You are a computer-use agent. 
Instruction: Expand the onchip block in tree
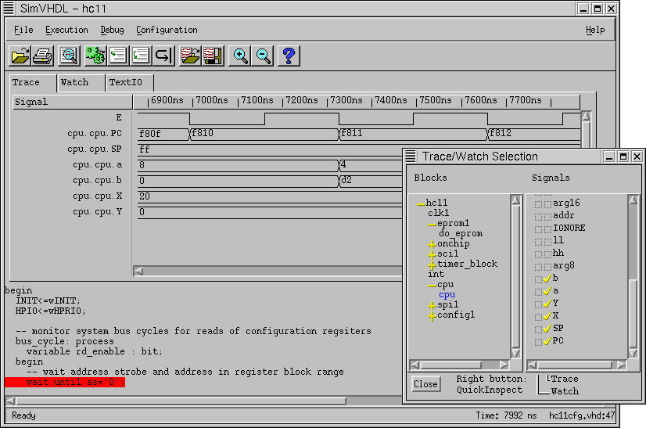coord(432,244)
